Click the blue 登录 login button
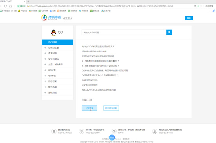 point(189,18)
